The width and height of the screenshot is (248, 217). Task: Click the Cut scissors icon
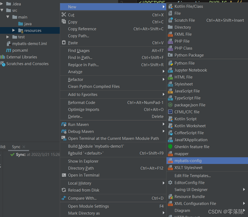click(x=64, y=14)
